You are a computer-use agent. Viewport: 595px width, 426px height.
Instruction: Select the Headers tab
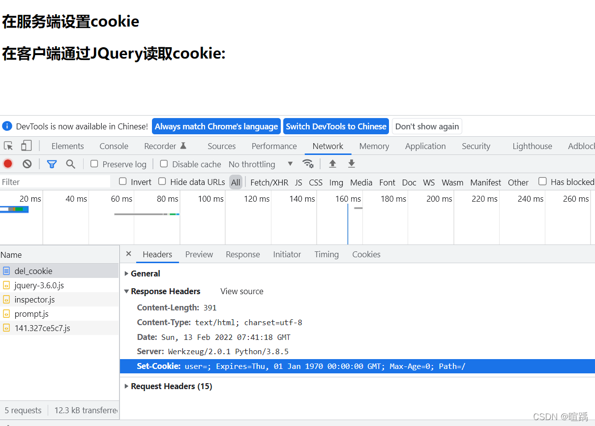157,254
